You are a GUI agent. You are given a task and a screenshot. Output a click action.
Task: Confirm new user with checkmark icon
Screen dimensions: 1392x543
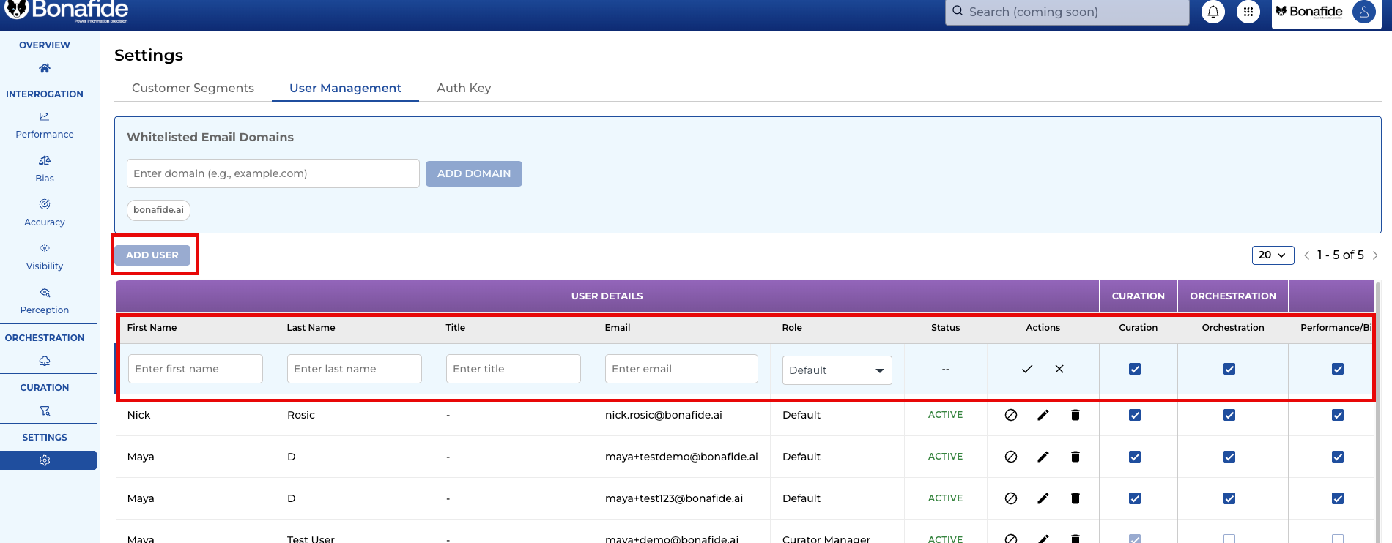point(1026,369)
